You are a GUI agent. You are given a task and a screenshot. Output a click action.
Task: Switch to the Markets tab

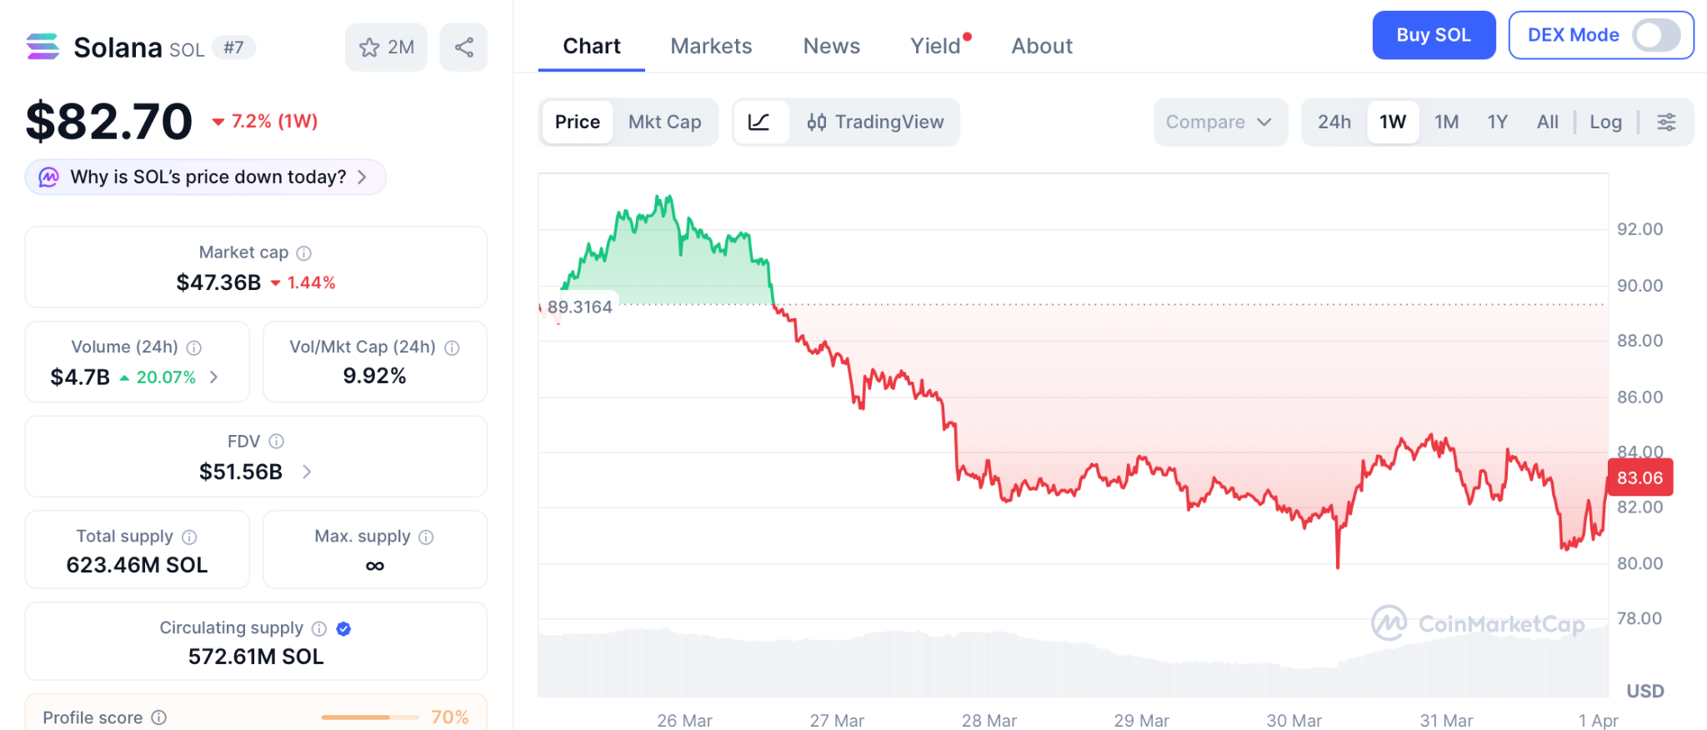coord(711,46)
